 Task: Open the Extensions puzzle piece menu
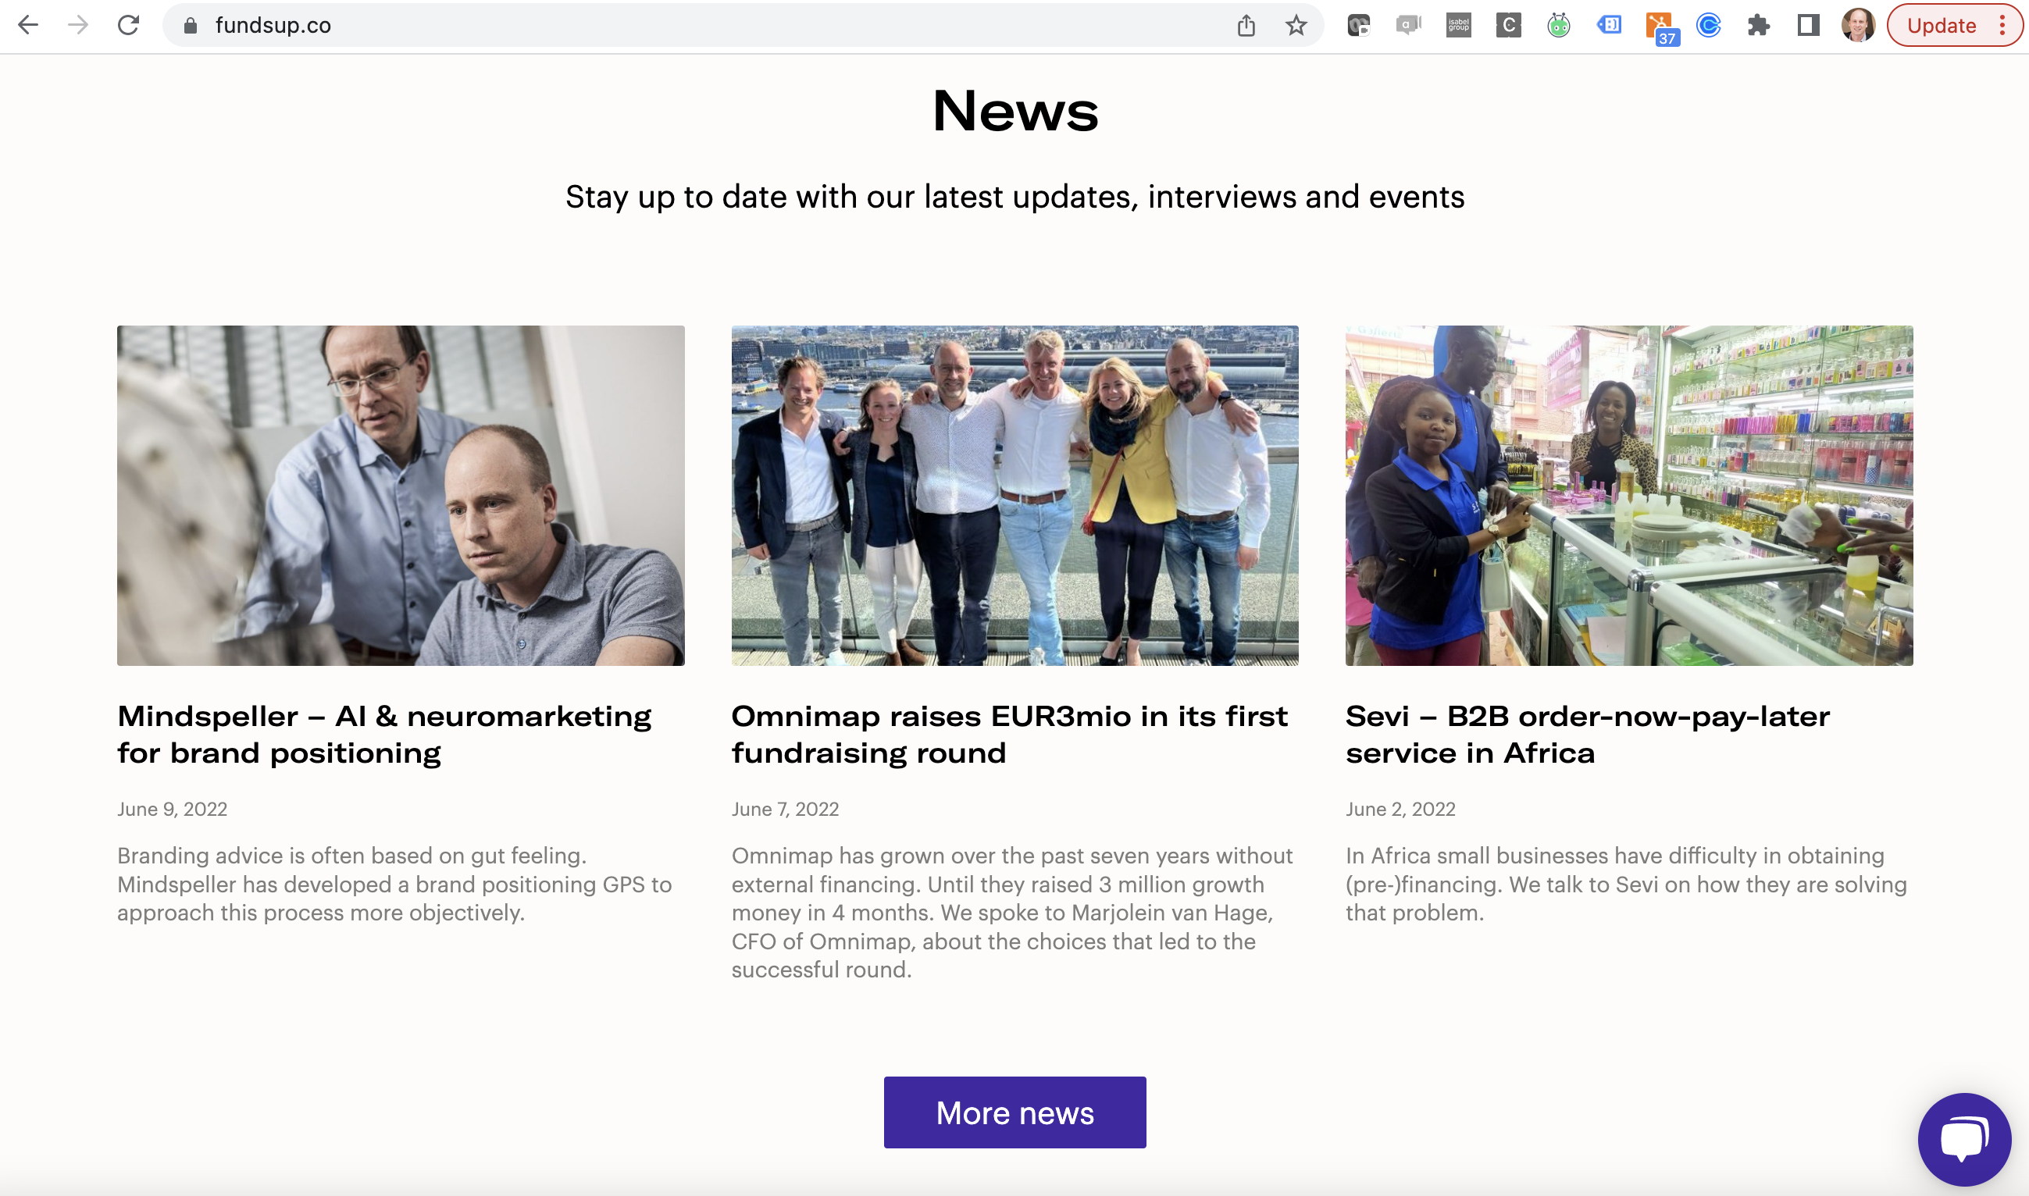(x=1758, y=25)
